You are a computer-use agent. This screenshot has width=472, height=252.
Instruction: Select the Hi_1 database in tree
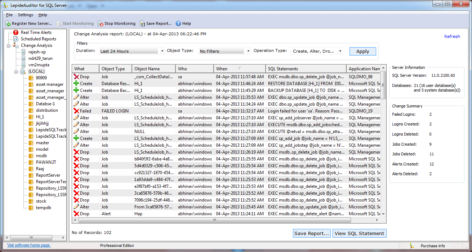tap(40, 117)
